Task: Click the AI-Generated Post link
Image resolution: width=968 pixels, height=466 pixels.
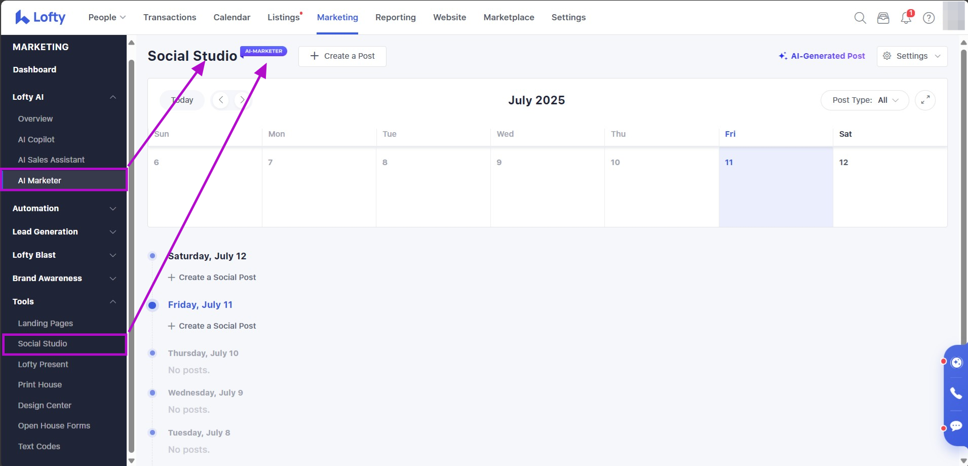Action: pos(822,56)
